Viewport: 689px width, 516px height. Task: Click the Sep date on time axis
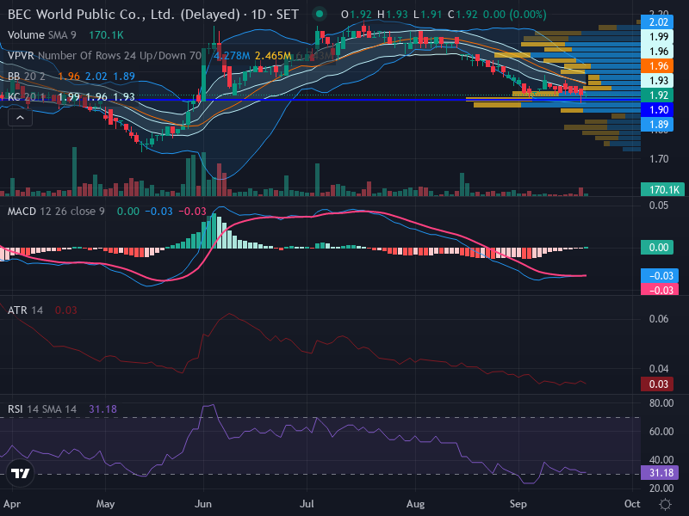[518, 504]
